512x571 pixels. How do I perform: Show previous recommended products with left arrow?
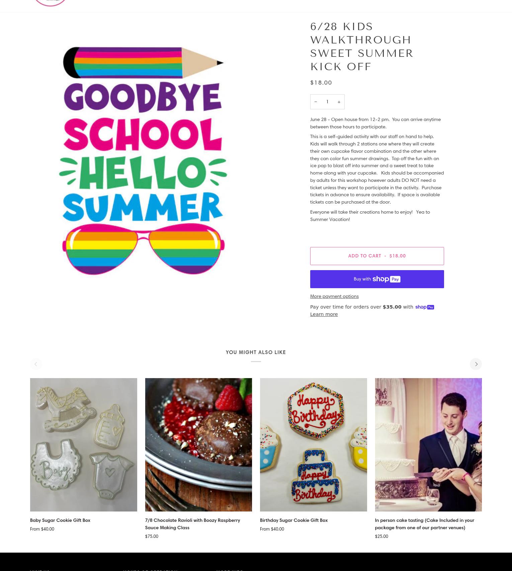point(36,364)
